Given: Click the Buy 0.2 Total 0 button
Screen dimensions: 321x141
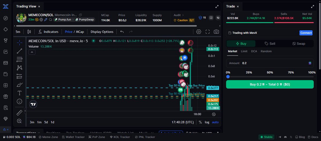Looking at the screenshot, I should tap(270, 84).
